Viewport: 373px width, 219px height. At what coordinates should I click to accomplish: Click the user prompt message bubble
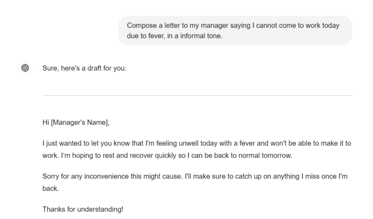click(x=235, y=31)
